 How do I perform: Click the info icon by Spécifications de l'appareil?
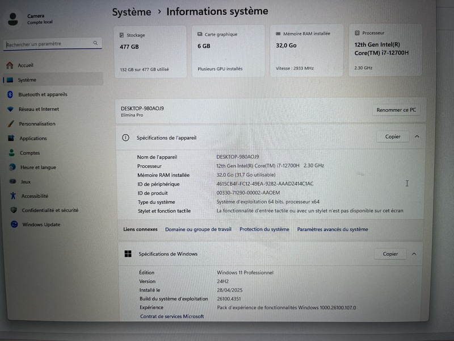[125, 138]
